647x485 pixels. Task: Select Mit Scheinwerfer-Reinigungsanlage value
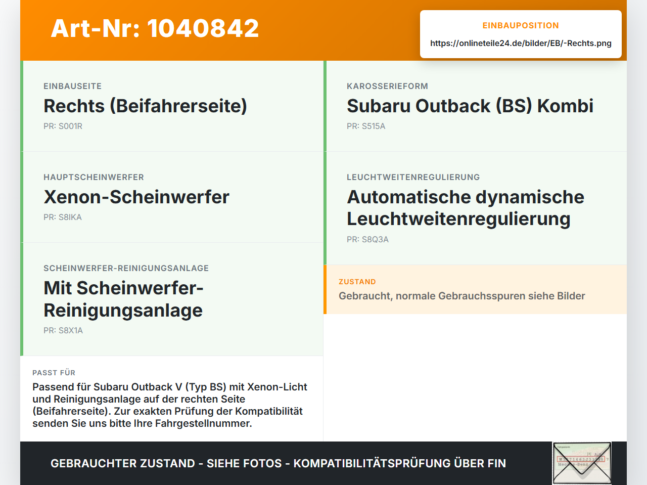tap(123, 299)
